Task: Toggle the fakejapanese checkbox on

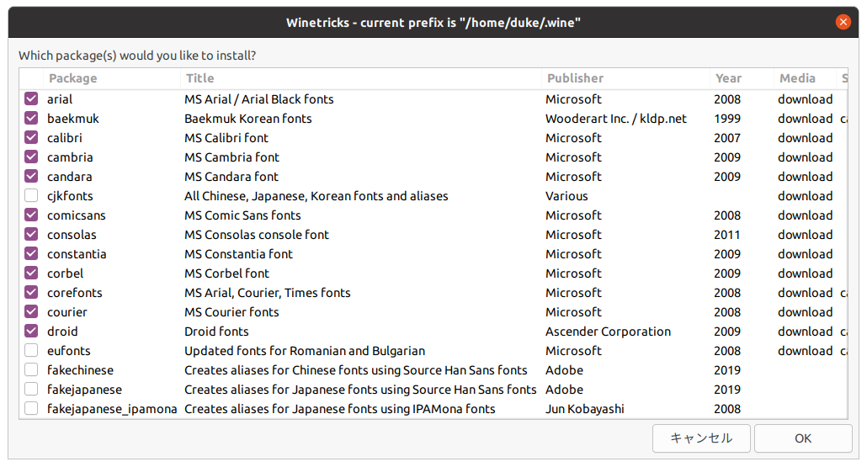Action: [31, 389]
